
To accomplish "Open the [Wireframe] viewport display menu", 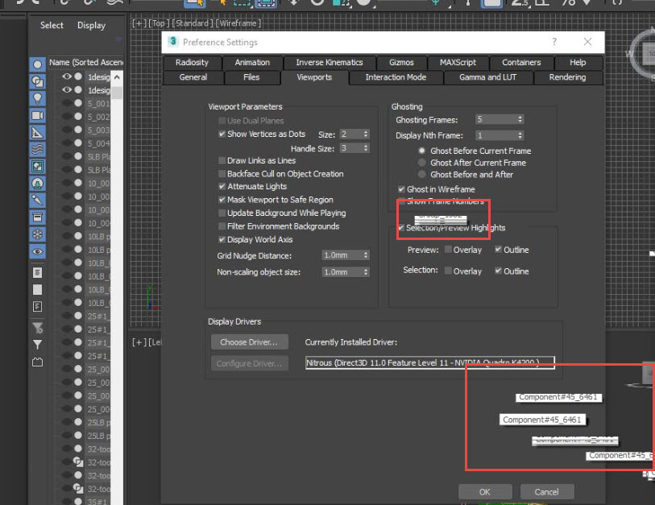I will click(238, 23).
